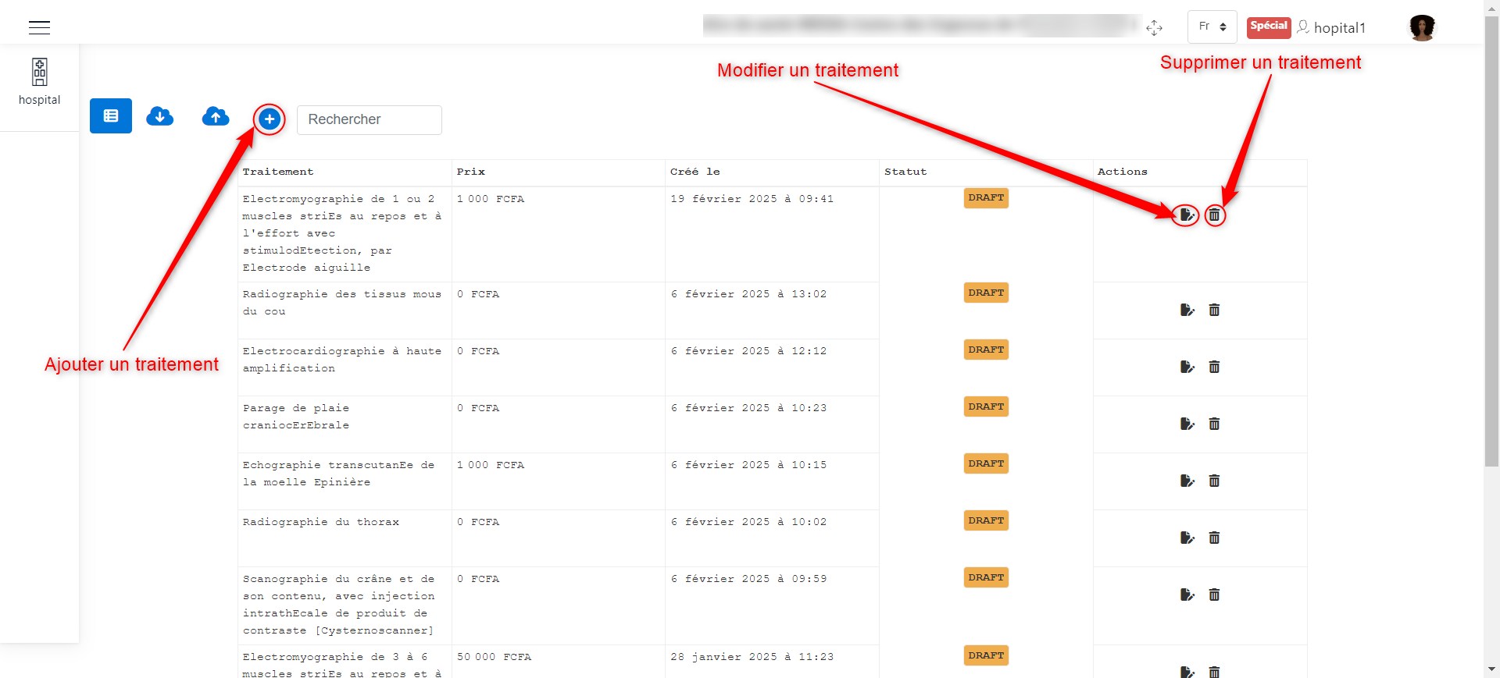The height and width of the screenshot is (678, 1500).
Task: Select the Electrocardiographie à haute amplification cell
Action: (345, 367)
